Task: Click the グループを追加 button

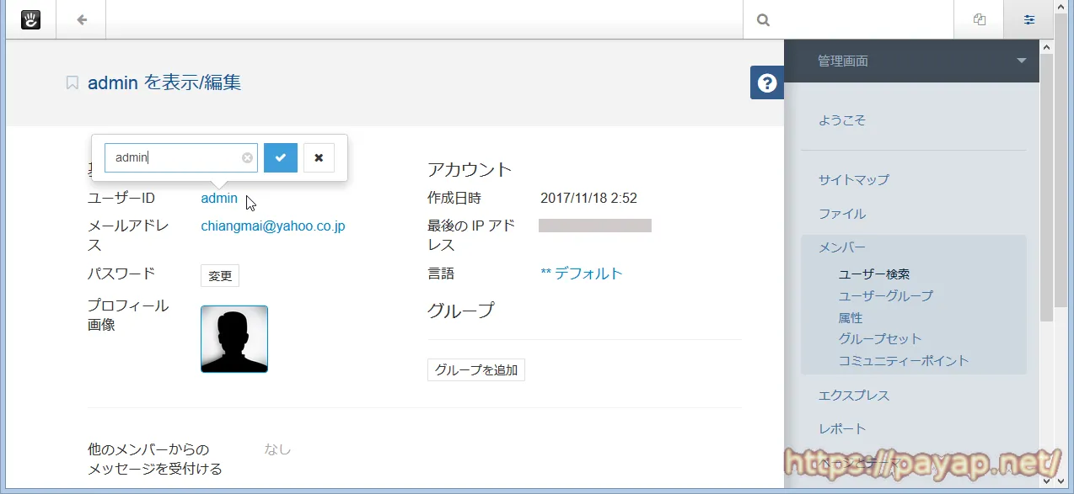Action: (475, 370)
